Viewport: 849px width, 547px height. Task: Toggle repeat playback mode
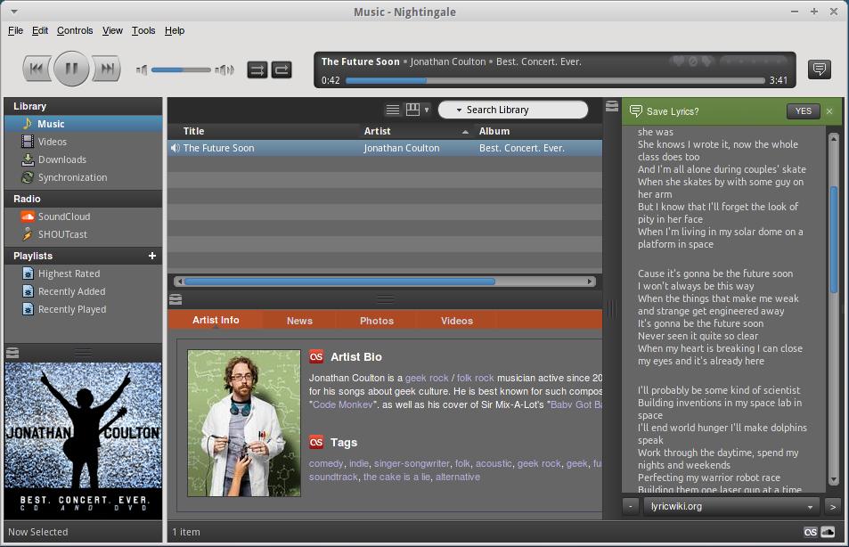(282, 69)
